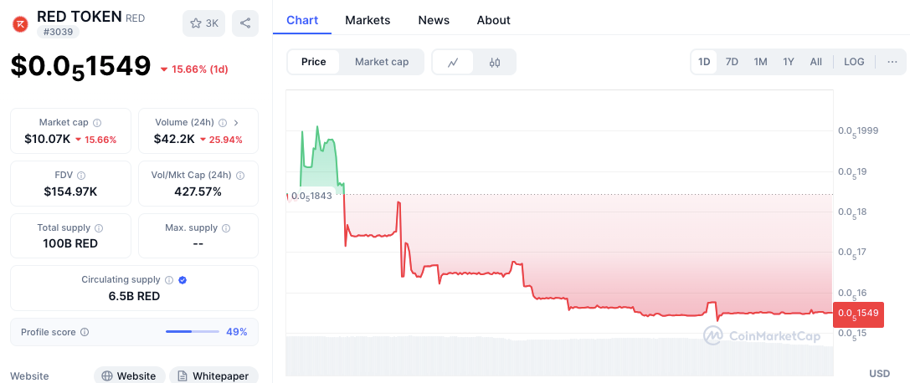Show Vol/Mkt Cap (24h) info icon
This screenshot has width=910, height=383.
240,175
